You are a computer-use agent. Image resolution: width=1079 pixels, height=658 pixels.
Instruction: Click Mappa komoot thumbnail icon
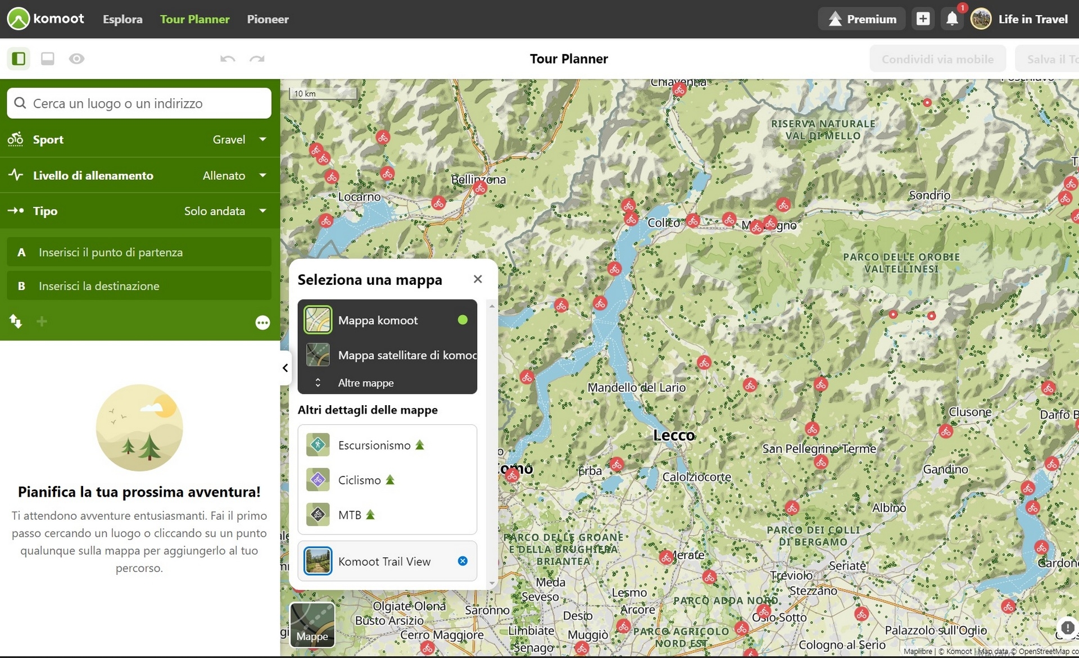(x=318, y=320)
